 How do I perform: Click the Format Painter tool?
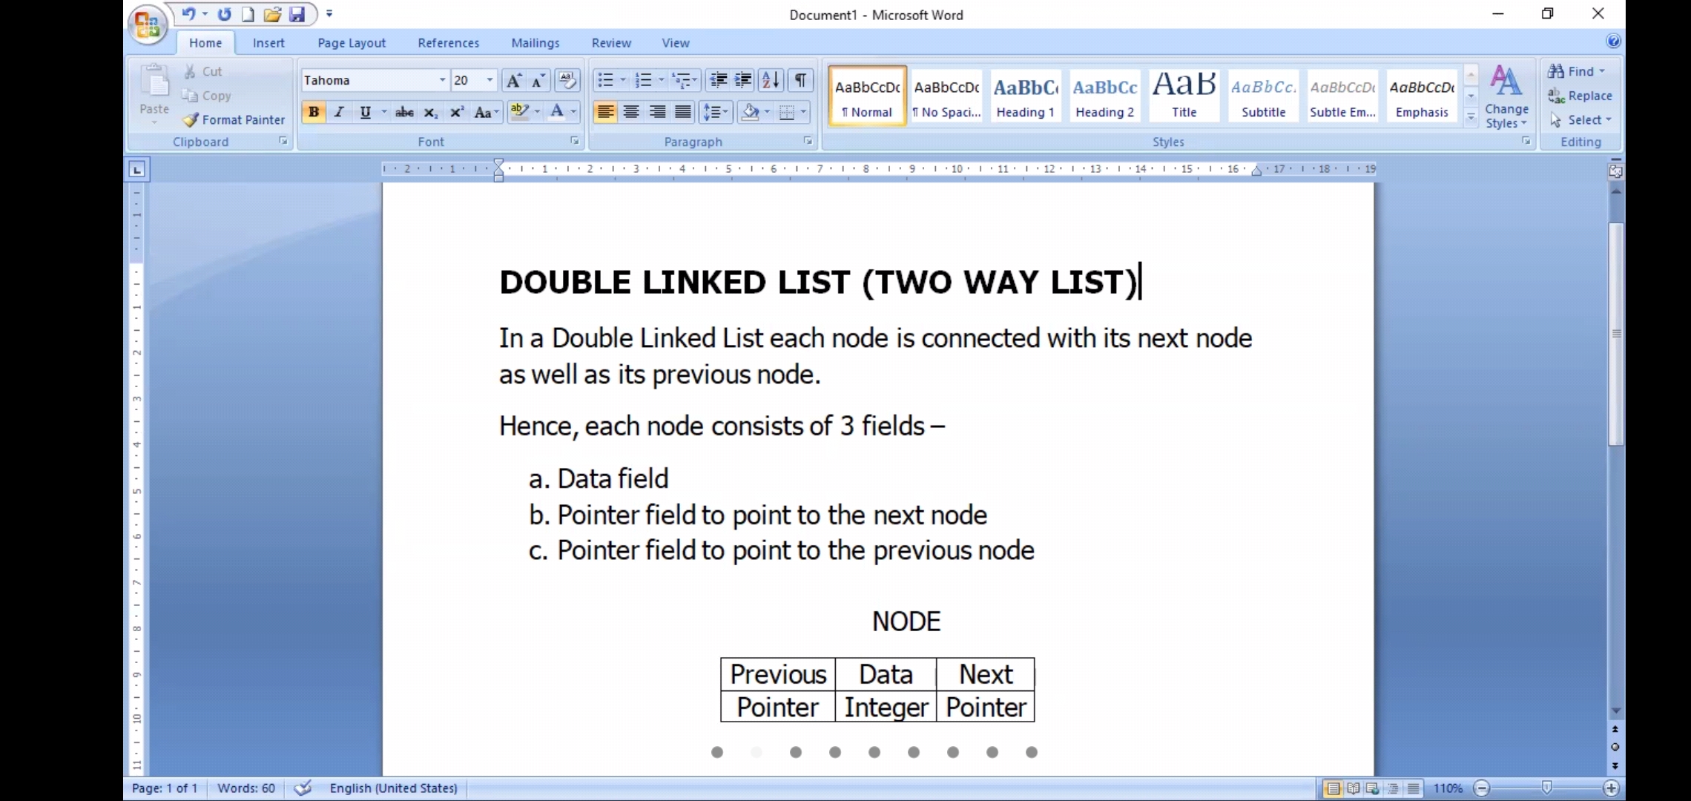[x=234, y=119]
